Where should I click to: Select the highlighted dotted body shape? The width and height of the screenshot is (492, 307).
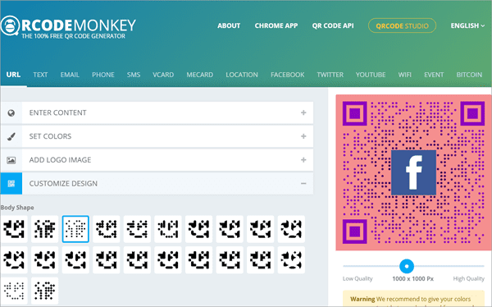coord(75,229)
